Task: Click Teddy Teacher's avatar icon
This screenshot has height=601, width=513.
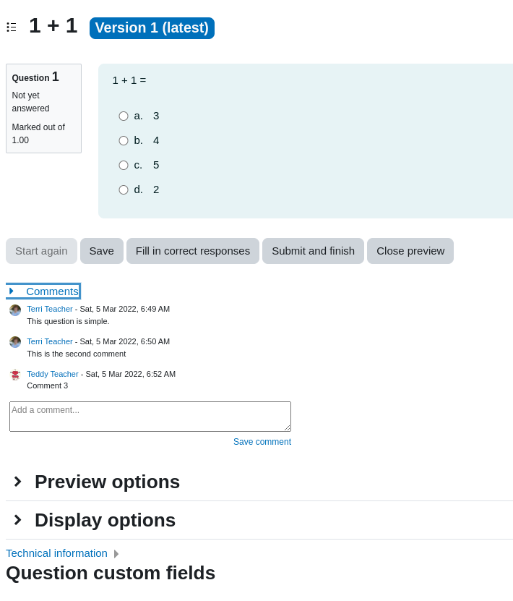Action: tap(15, 375)
